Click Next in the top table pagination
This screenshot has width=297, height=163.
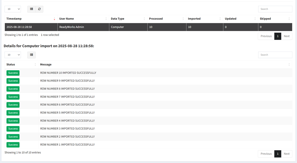[287, 36]
